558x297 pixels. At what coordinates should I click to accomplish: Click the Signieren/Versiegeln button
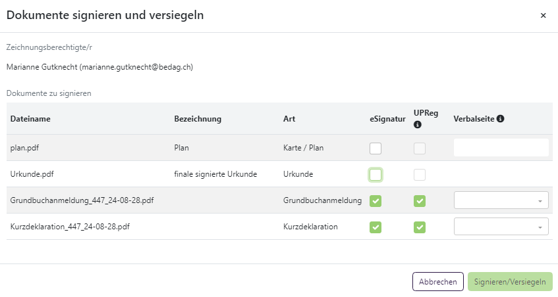tap(510, 282)
